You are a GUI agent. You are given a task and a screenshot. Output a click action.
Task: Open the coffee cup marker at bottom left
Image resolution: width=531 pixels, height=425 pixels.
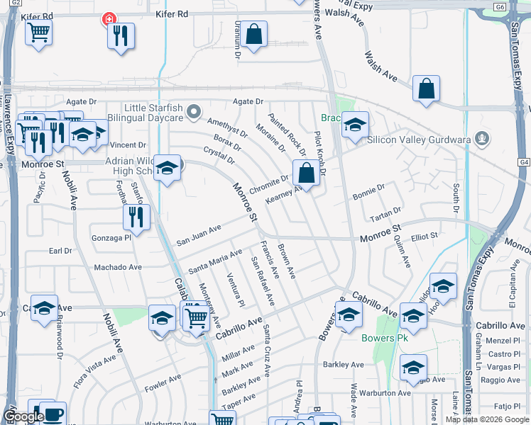click(53, 414)
